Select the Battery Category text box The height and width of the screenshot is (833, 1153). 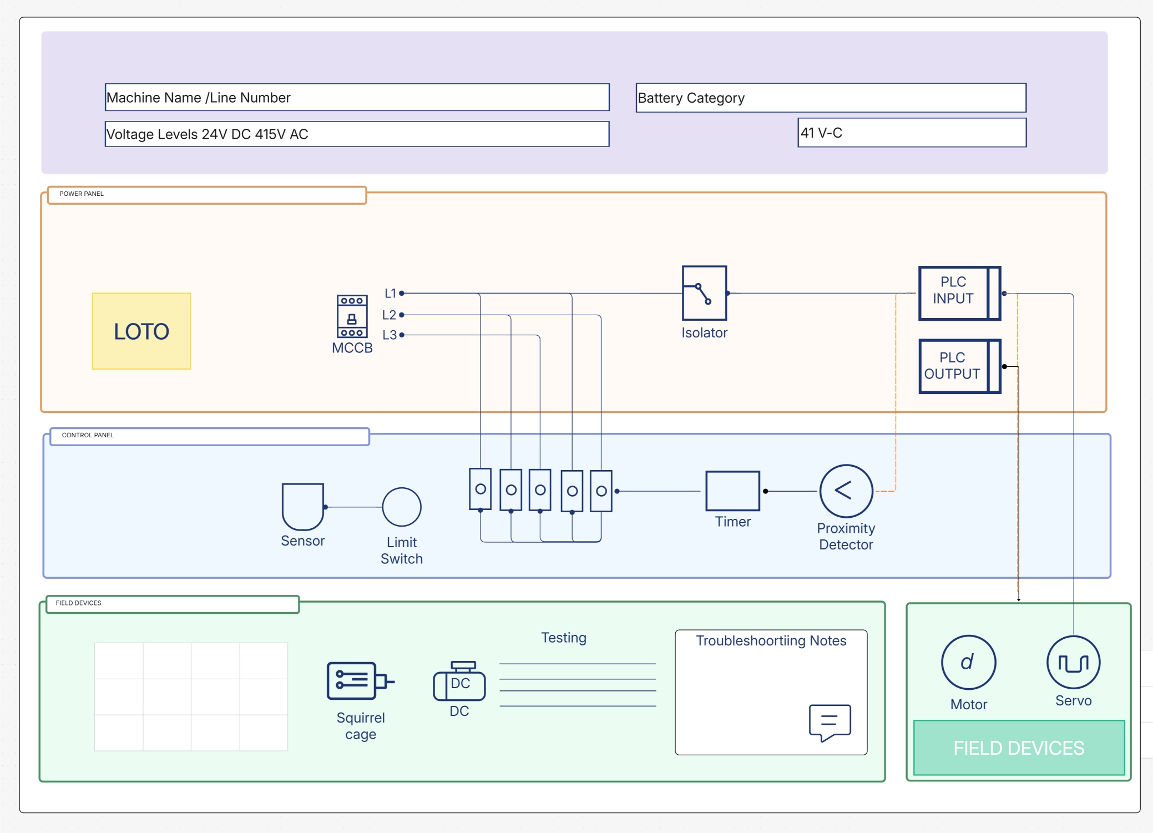(x=831, y=98)
